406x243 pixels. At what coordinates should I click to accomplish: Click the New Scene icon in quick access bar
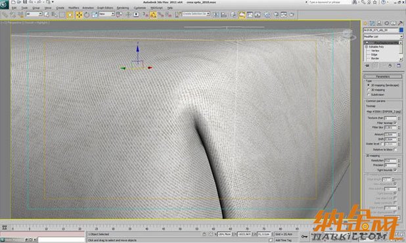tap(13, 2)
